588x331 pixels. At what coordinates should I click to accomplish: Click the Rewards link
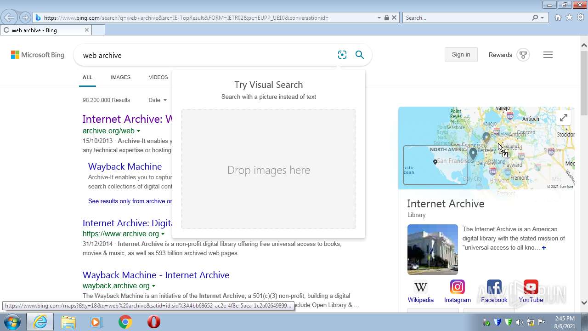point(500,55)
